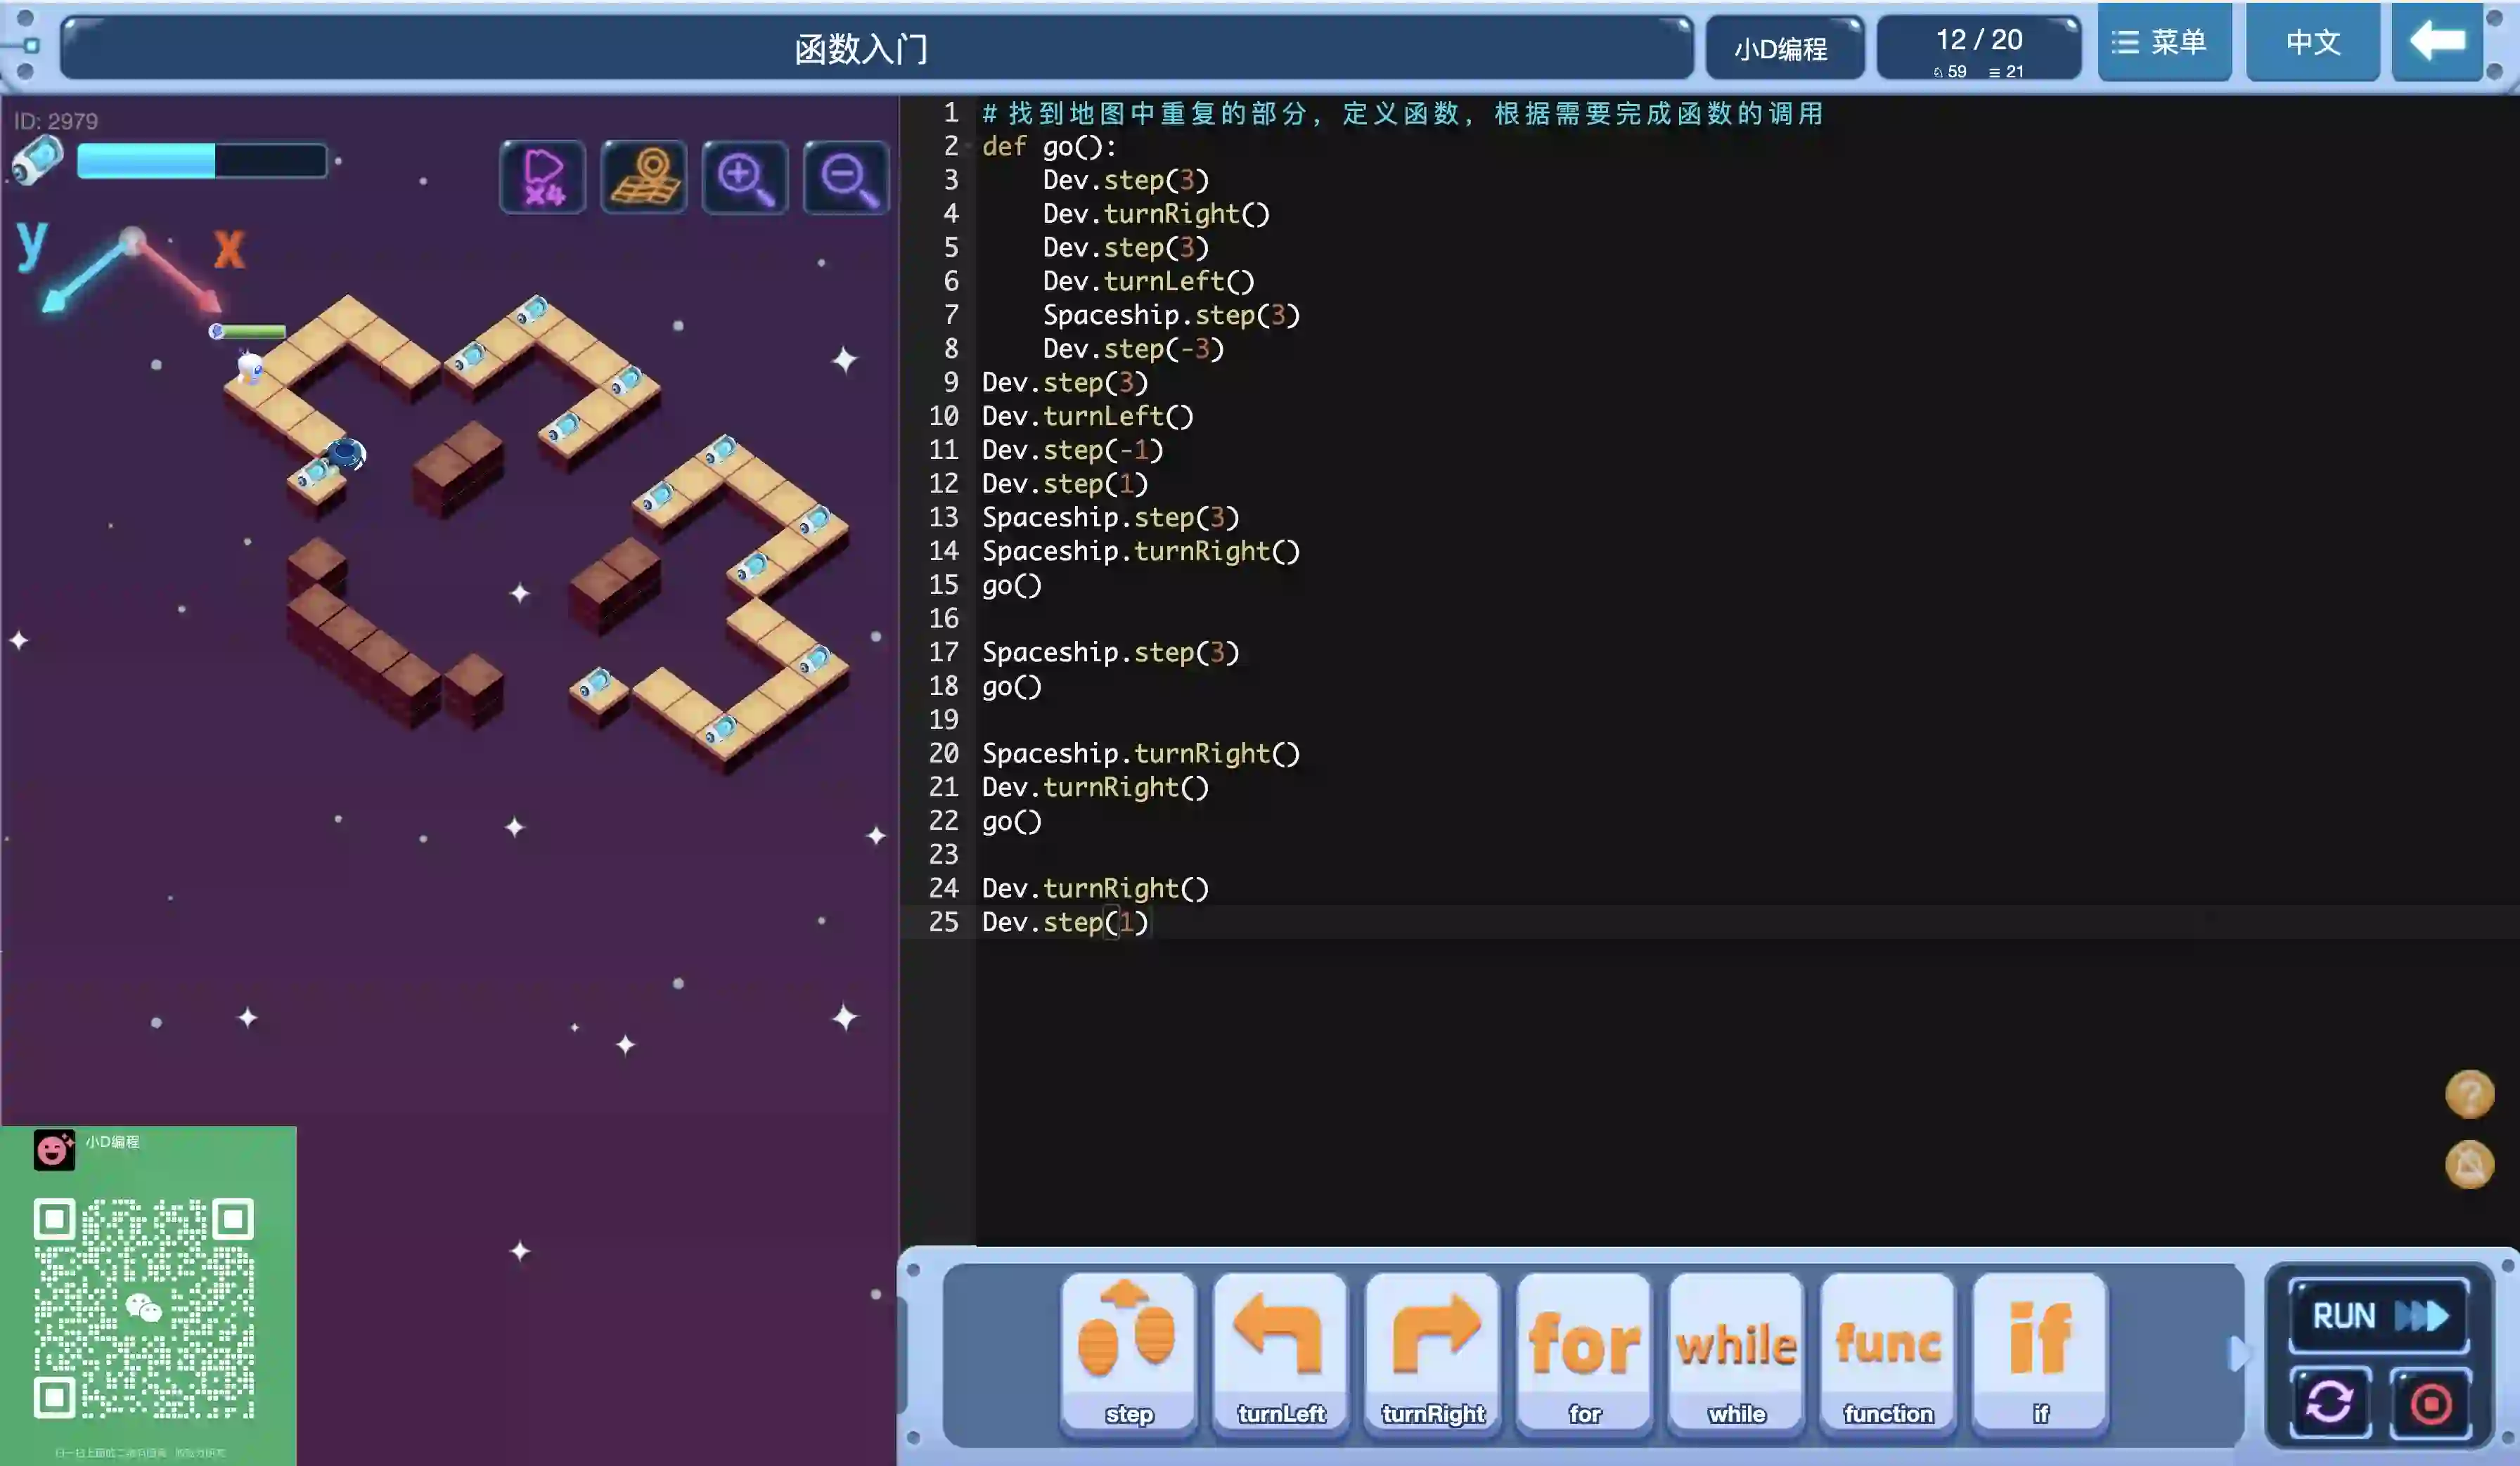Switch language with 中文 button
The width and height of the screenshot is (2520, 1466).
tap(2312, 42)
